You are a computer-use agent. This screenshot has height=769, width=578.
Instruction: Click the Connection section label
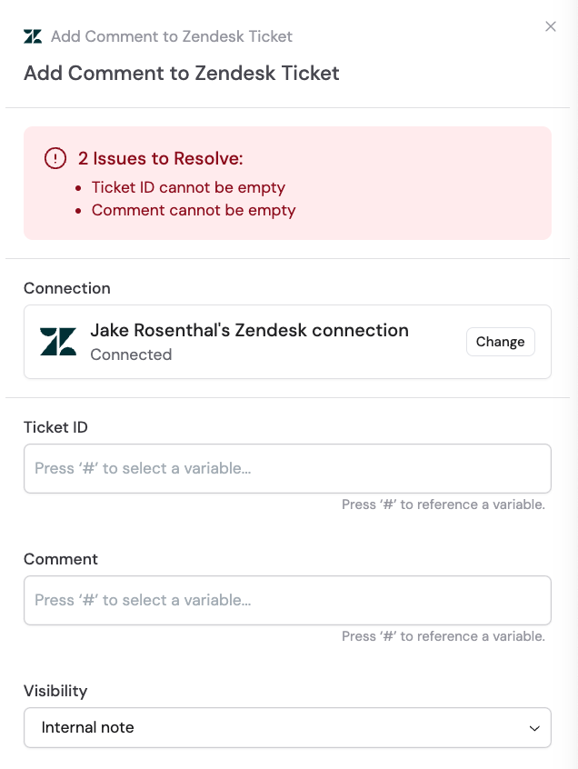pyautogui.click(x=66, y=288)
